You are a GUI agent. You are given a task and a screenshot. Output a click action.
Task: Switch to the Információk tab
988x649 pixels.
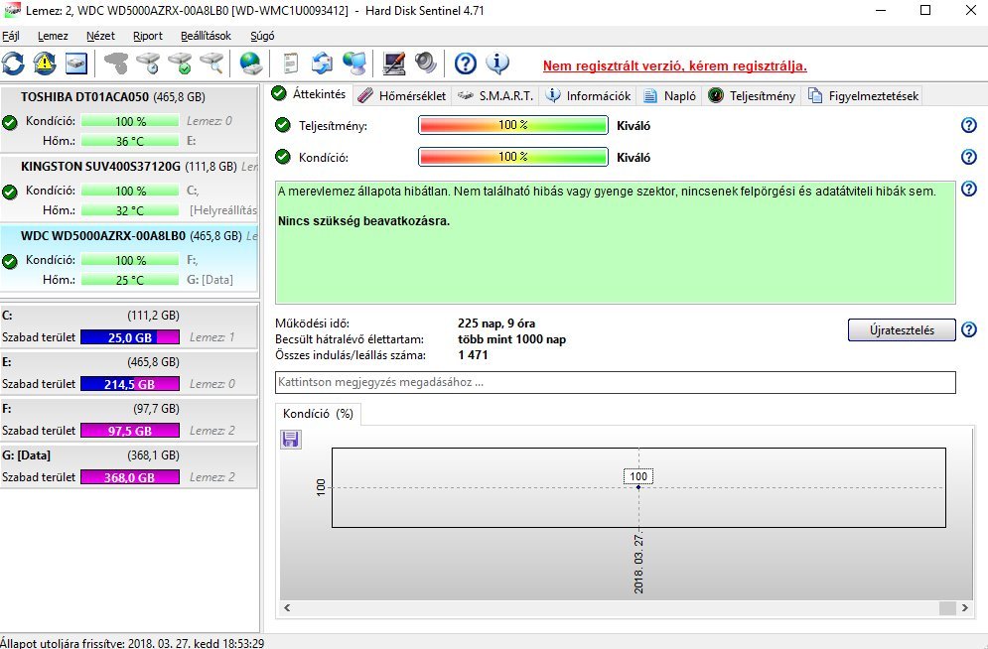[x=589, y=95]
